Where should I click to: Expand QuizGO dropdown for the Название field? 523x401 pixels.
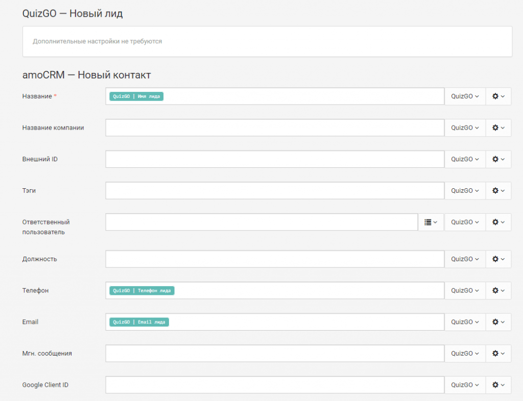coord(465,96)
